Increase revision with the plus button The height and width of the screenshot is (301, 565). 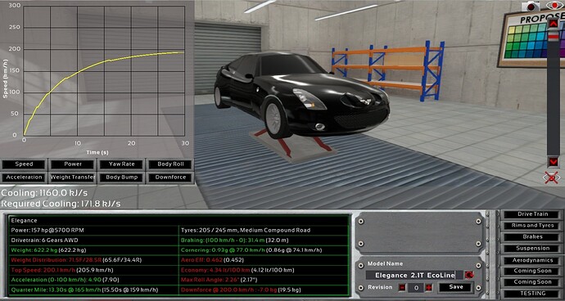pos(429,287)
